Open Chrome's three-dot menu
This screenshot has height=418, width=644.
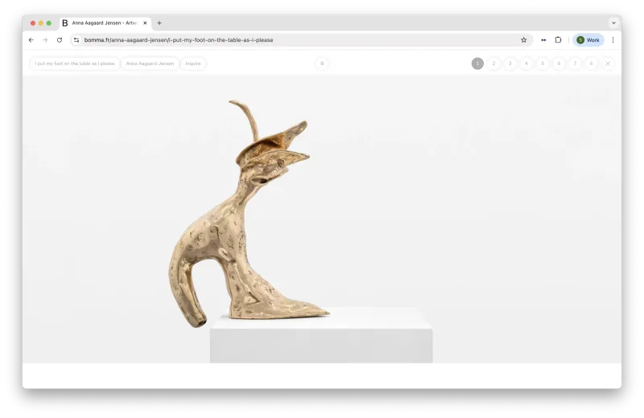613,39
